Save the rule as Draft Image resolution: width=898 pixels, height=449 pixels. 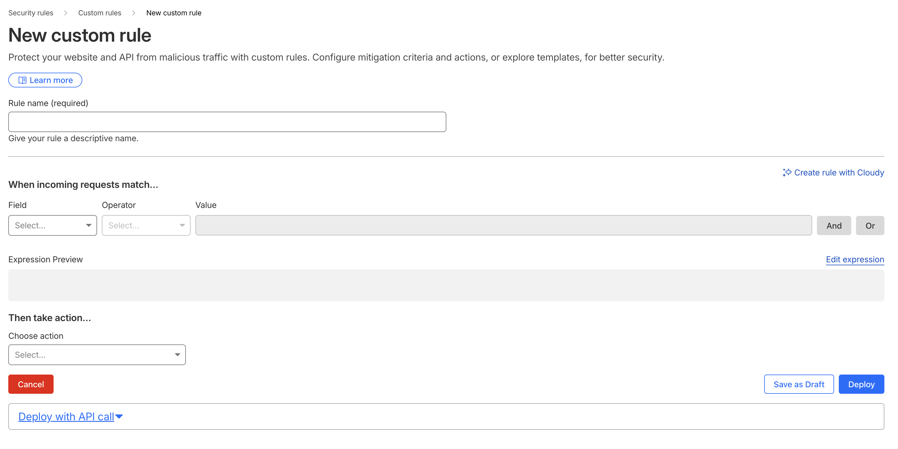point(799,384)
